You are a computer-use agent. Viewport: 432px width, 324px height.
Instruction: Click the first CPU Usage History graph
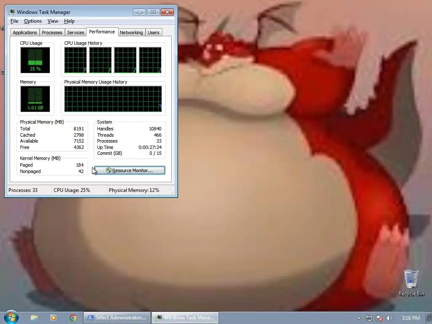point(75,60)
